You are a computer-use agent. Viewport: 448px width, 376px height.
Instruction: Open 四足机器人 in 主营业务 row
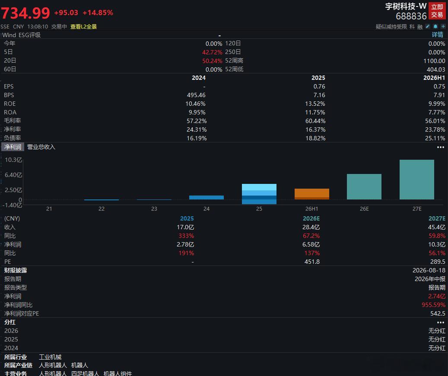85,373
